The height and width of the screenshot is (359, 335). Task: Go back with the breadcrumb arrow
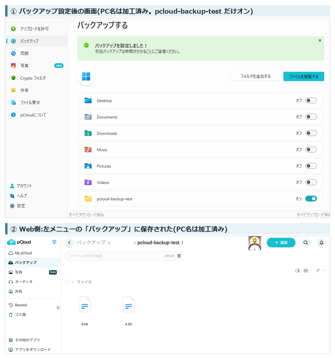(69, 243)
